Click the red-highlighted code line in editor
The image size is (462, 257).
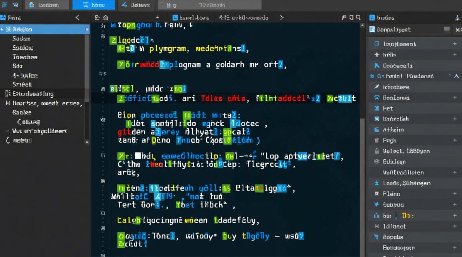[225, 99]
